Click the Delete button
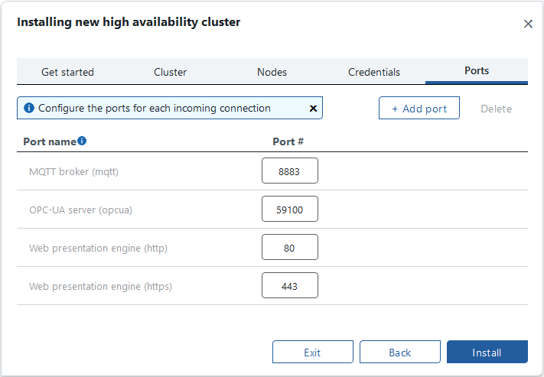The width and height of the screenshot is (544, 377). point(496,109)
